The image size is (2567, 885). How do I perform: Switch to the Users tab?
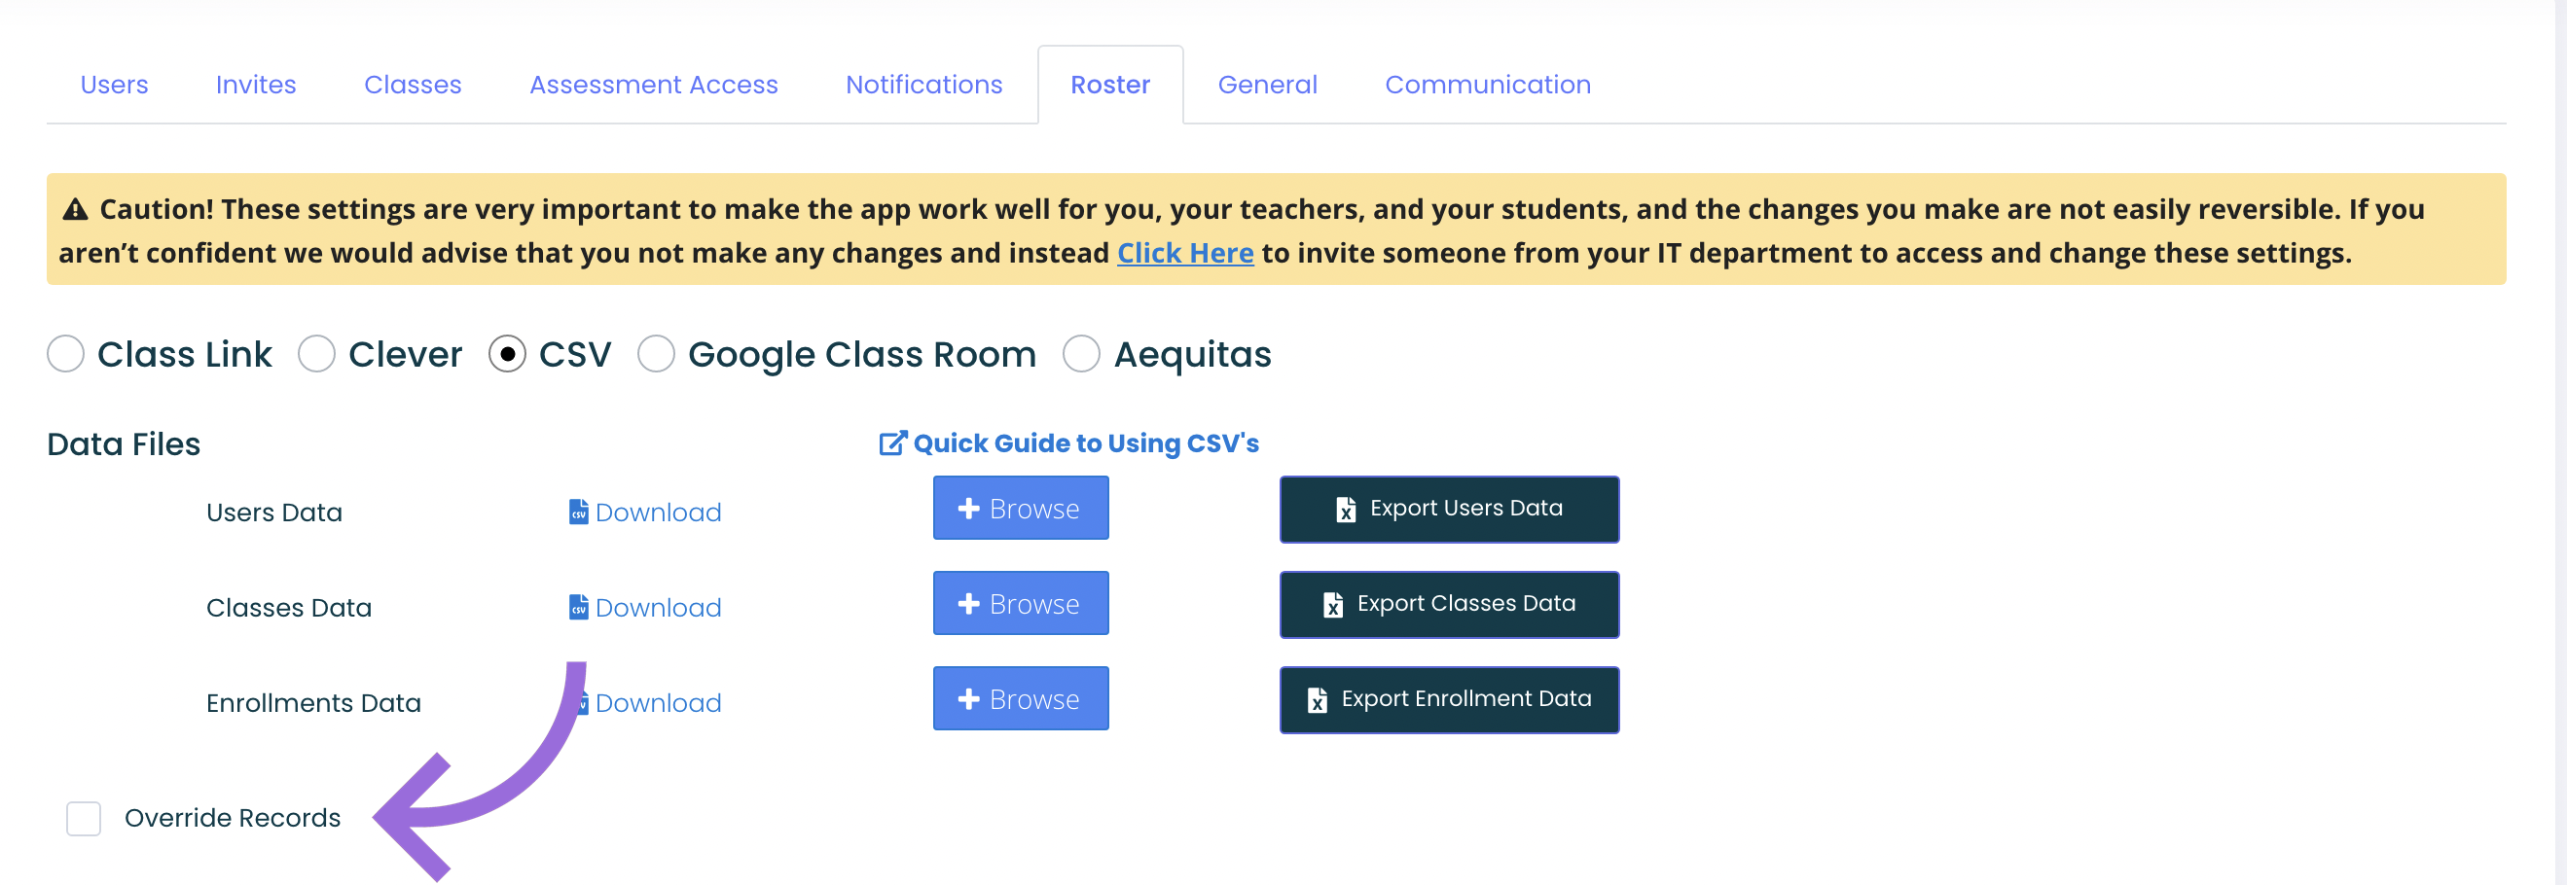[115, 85]
